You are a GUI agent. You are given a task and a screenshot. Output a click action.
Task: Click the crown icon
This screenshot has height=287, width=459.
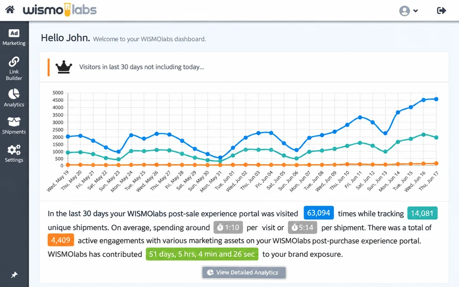[64, 67]
